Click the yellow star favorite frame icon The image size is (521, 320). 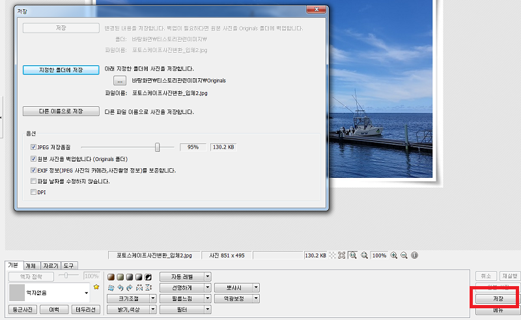[x=96, y=287]
